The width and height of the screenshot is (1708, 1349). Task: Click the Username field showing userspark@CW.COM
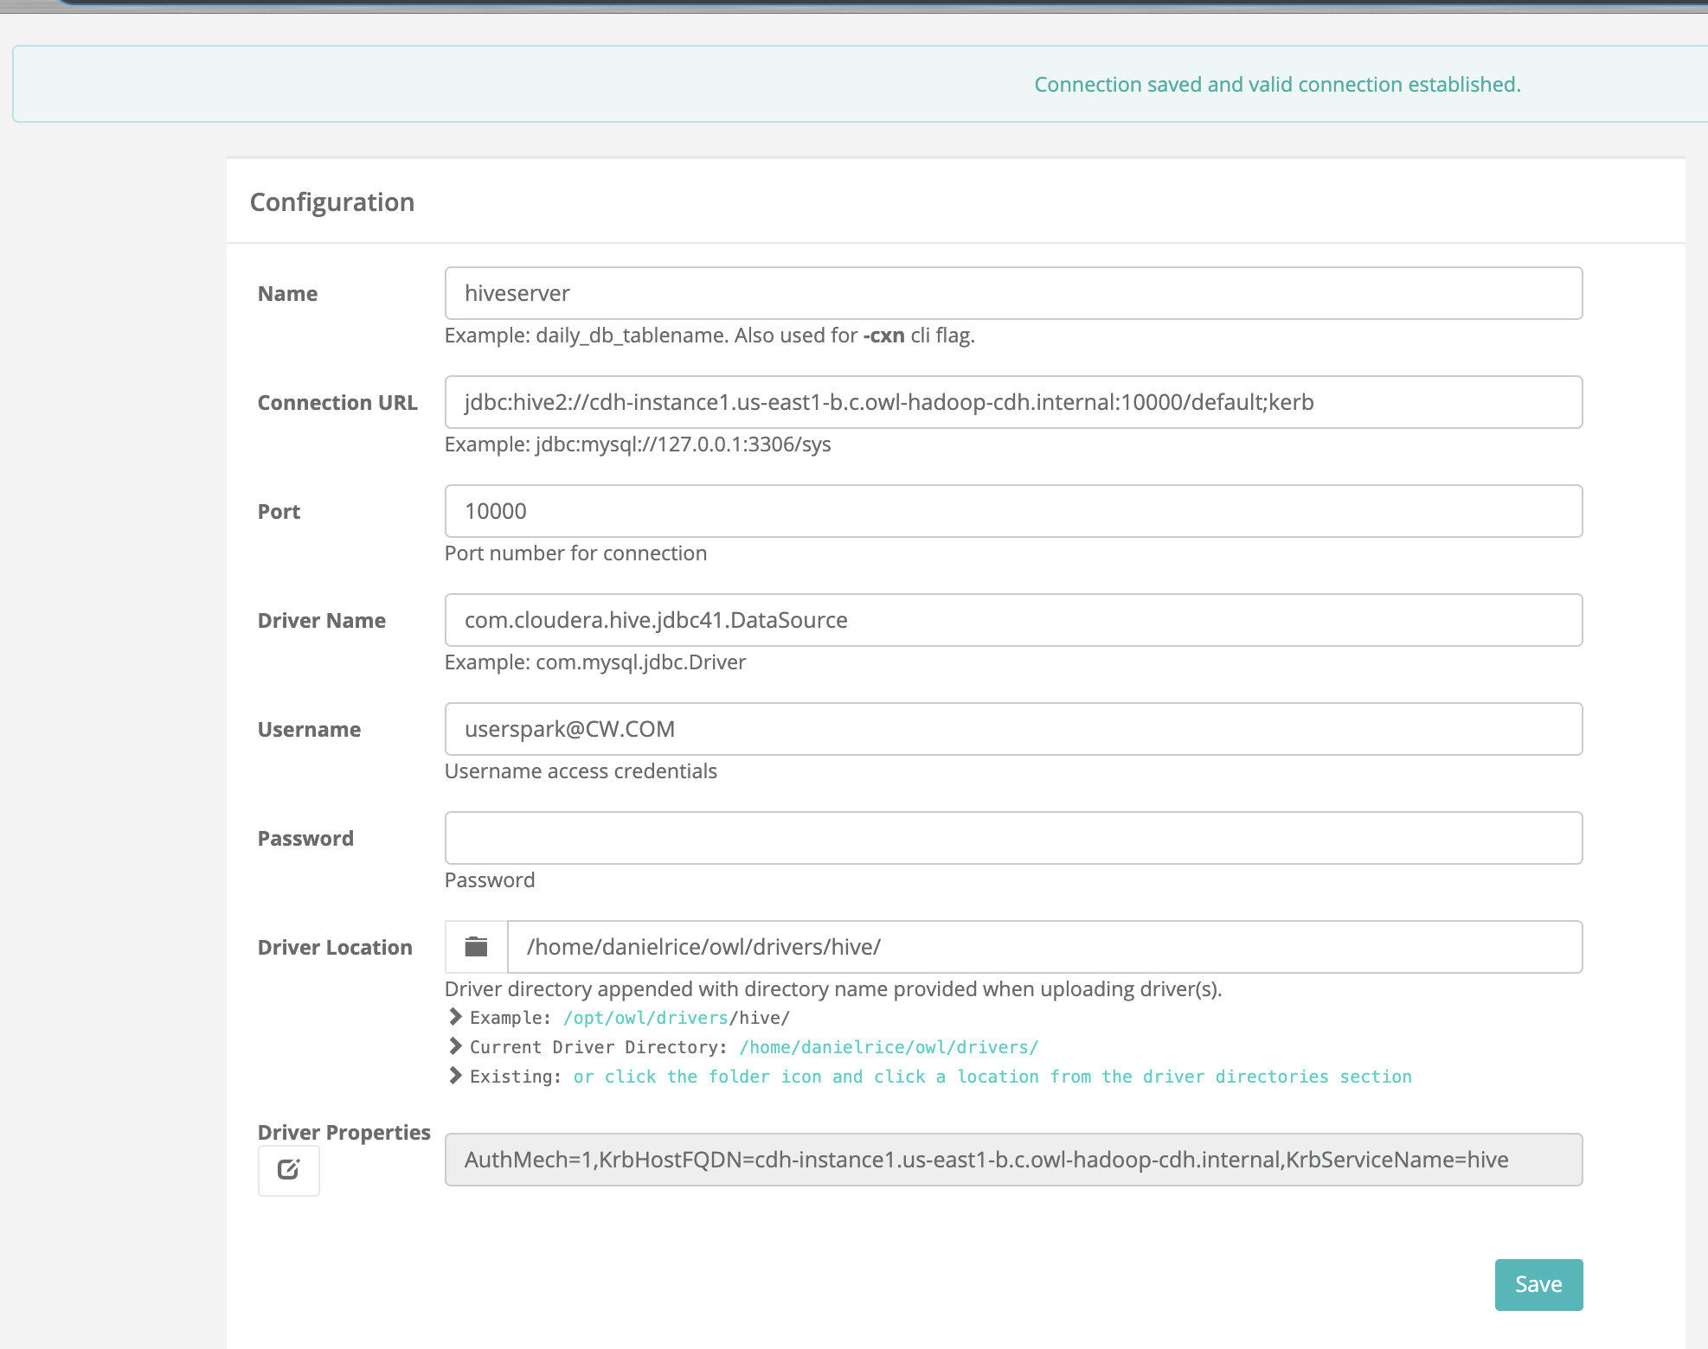pos(1012,728)
